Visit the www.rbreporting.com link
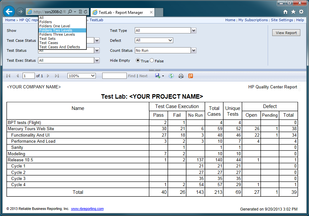The height and width of the screenshot is (216, 309). coord(87,209)
